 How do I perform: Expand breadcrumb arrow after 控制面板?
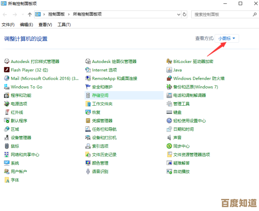point(69,14)
